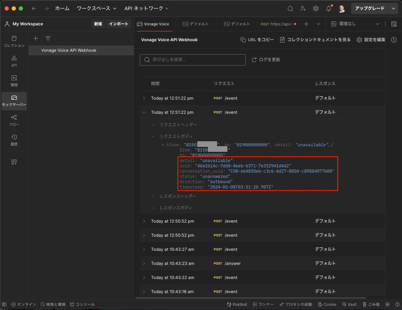Click the plus icon to create mock server
Screen dimensions: 402x310
tap(36, 38)
